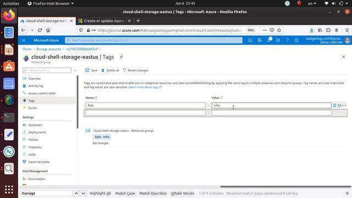Show info tooltip for Name column
This screenshot has height=198, width=352.
click(96, 98)
